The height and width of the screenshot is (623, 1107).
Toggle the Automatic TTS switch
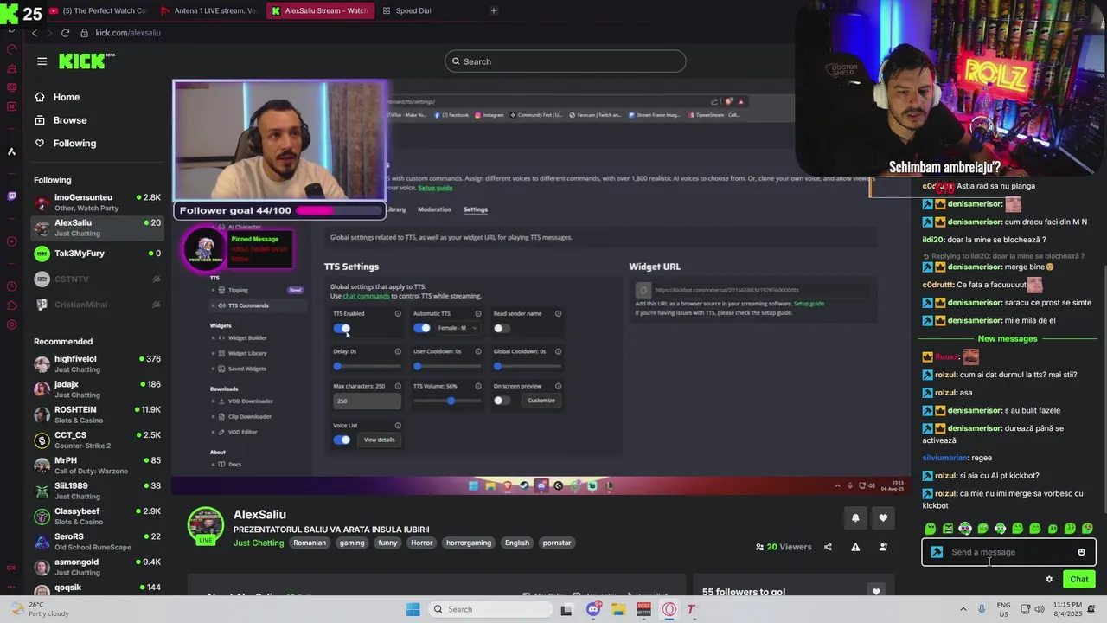[421, 328]
